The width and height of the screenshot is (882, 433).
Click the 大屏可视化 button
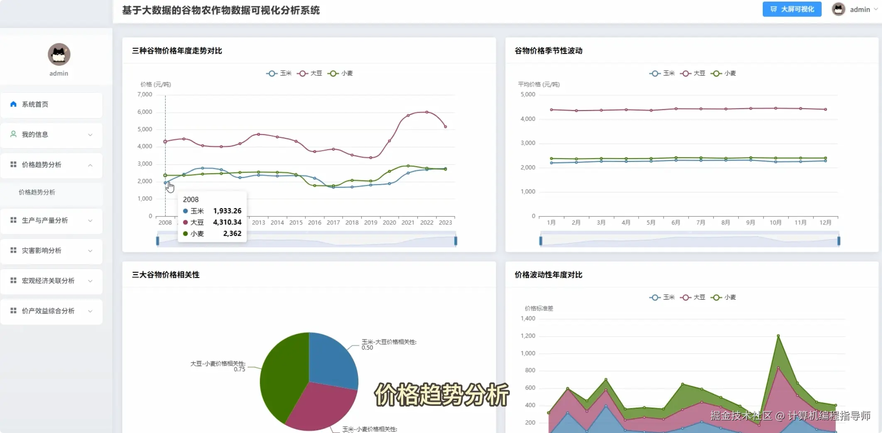pos(791,9)
